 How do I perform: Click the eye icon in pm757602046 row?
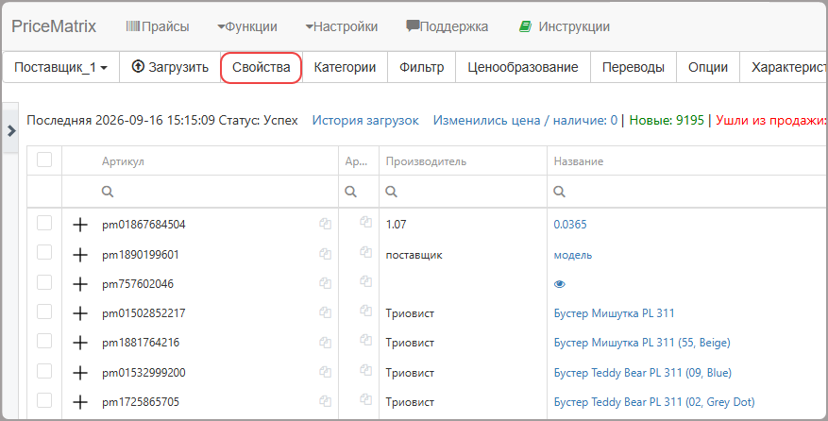(x=560, y=284)
